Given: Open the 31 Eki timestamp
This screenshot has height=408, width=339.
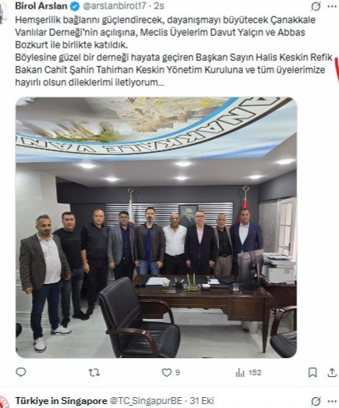Looking at the screenshot, I should 202,401.
